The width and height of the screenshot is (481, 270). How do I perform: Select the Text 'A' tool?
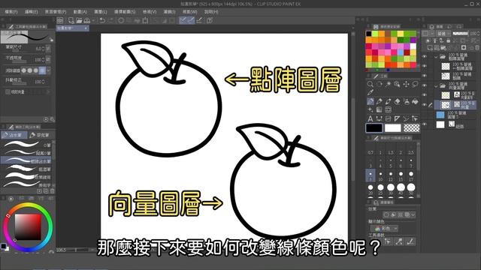pos(371,118)
